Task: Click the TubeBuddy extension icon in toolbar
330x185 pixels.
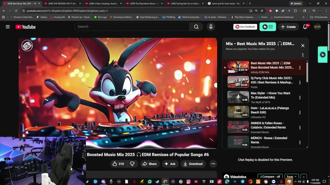Action: click(270, 11)
